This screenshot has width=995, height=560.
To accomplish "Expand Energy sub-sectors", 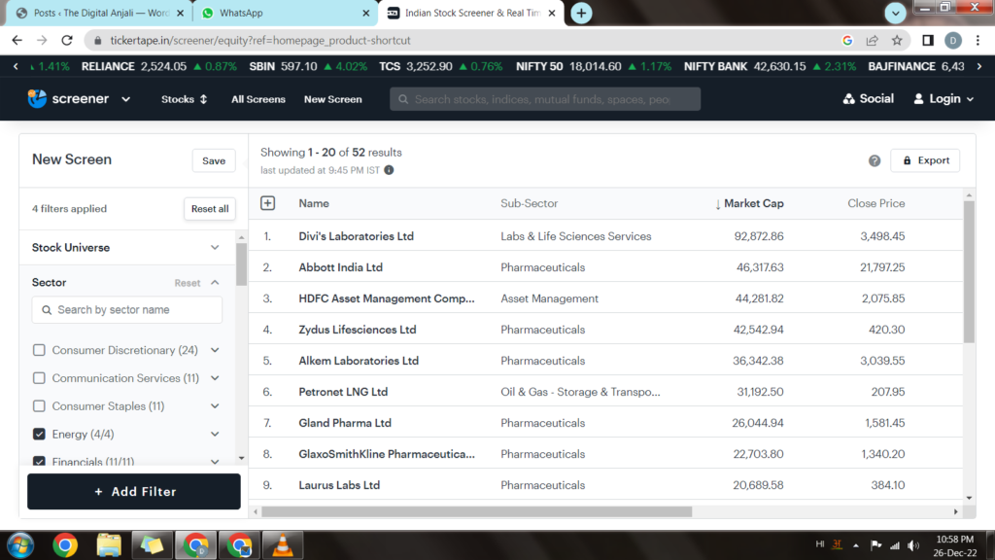I will 215,434.
